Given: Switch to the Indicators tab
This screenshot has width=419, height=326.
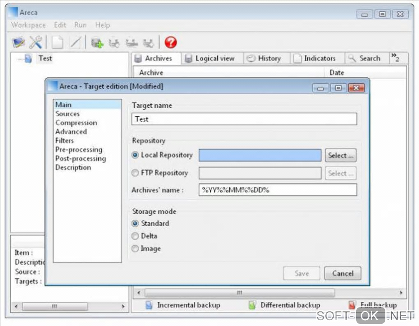Looking at the screenshot, I should 318,58.
